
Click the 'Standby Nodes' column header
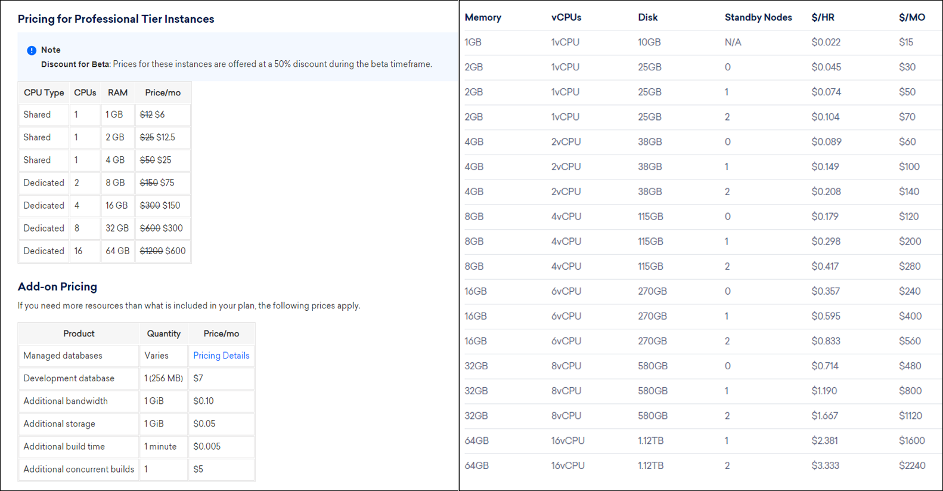point(758,17)
